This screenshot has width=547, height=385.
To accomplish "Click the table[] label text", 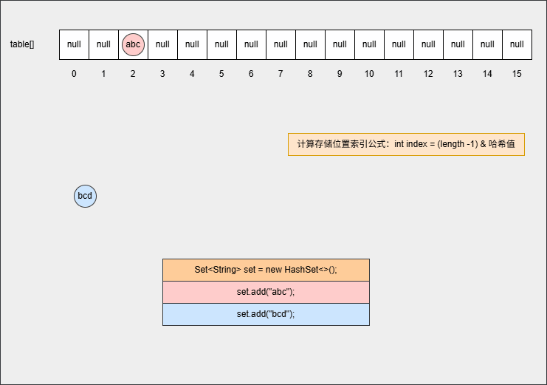I will 22,44.
